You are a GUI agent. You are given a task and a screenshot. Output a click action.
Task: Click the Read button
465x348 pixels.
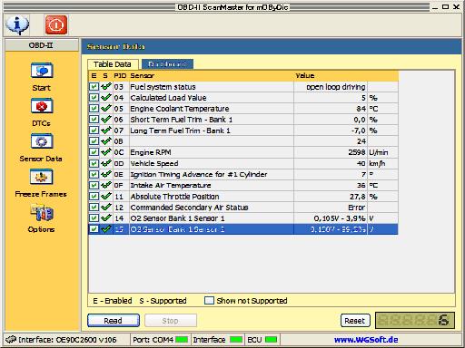pos(114,321)
